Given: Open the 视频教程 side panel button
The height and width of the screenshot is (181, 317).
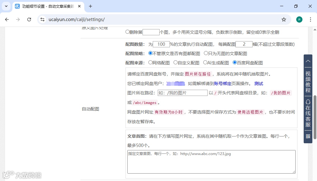Looking at the screenshot, I should [308, 82].
